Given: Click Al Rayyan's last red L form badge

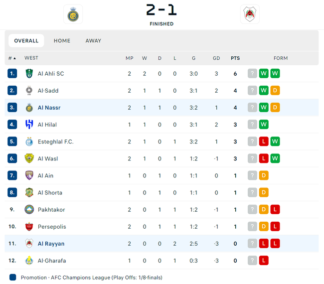Looking at the screenshot, I should [275, 244].
